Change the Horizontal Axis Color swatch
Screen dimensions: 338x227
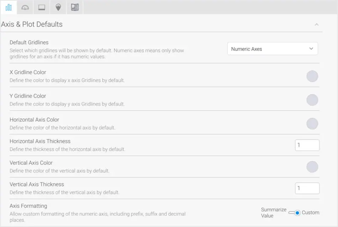click(312, 124)
